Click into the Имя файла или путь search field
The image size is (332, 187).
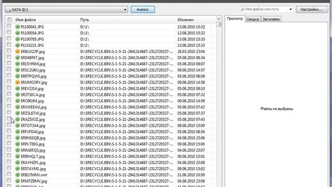[266, 9]
